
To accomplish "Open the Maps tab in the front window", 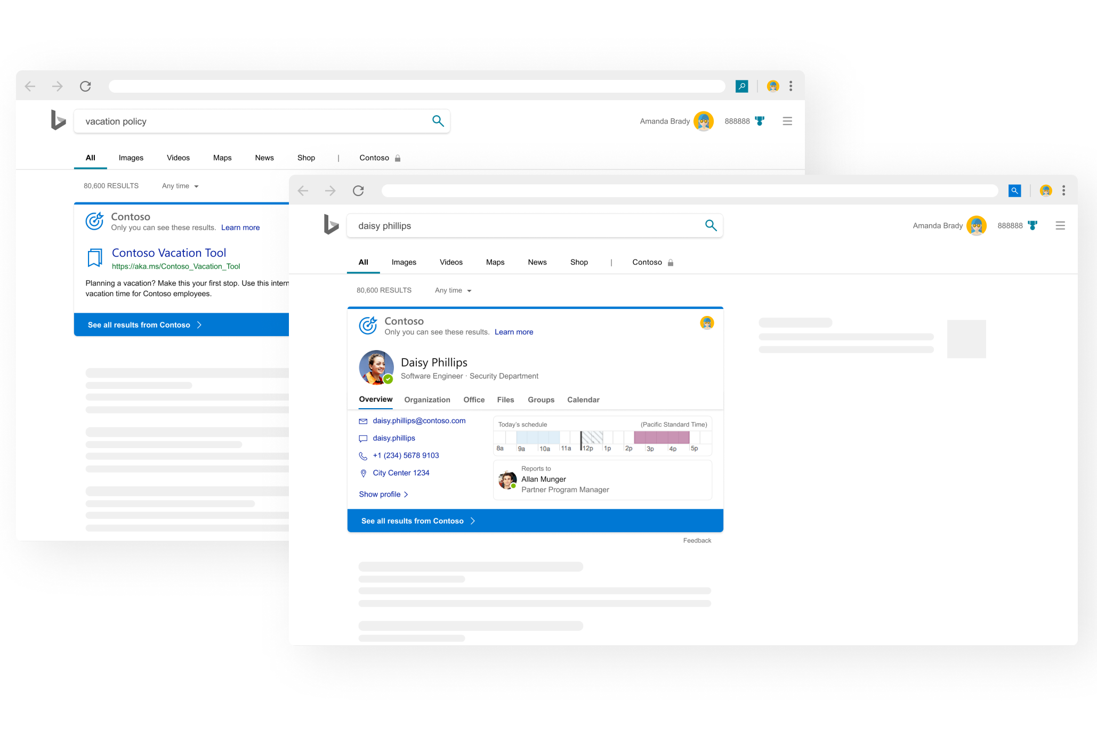I will point(495,262).
